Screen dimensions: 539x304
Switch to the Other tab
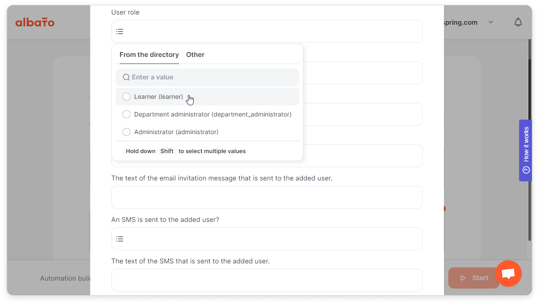[195, 55]
